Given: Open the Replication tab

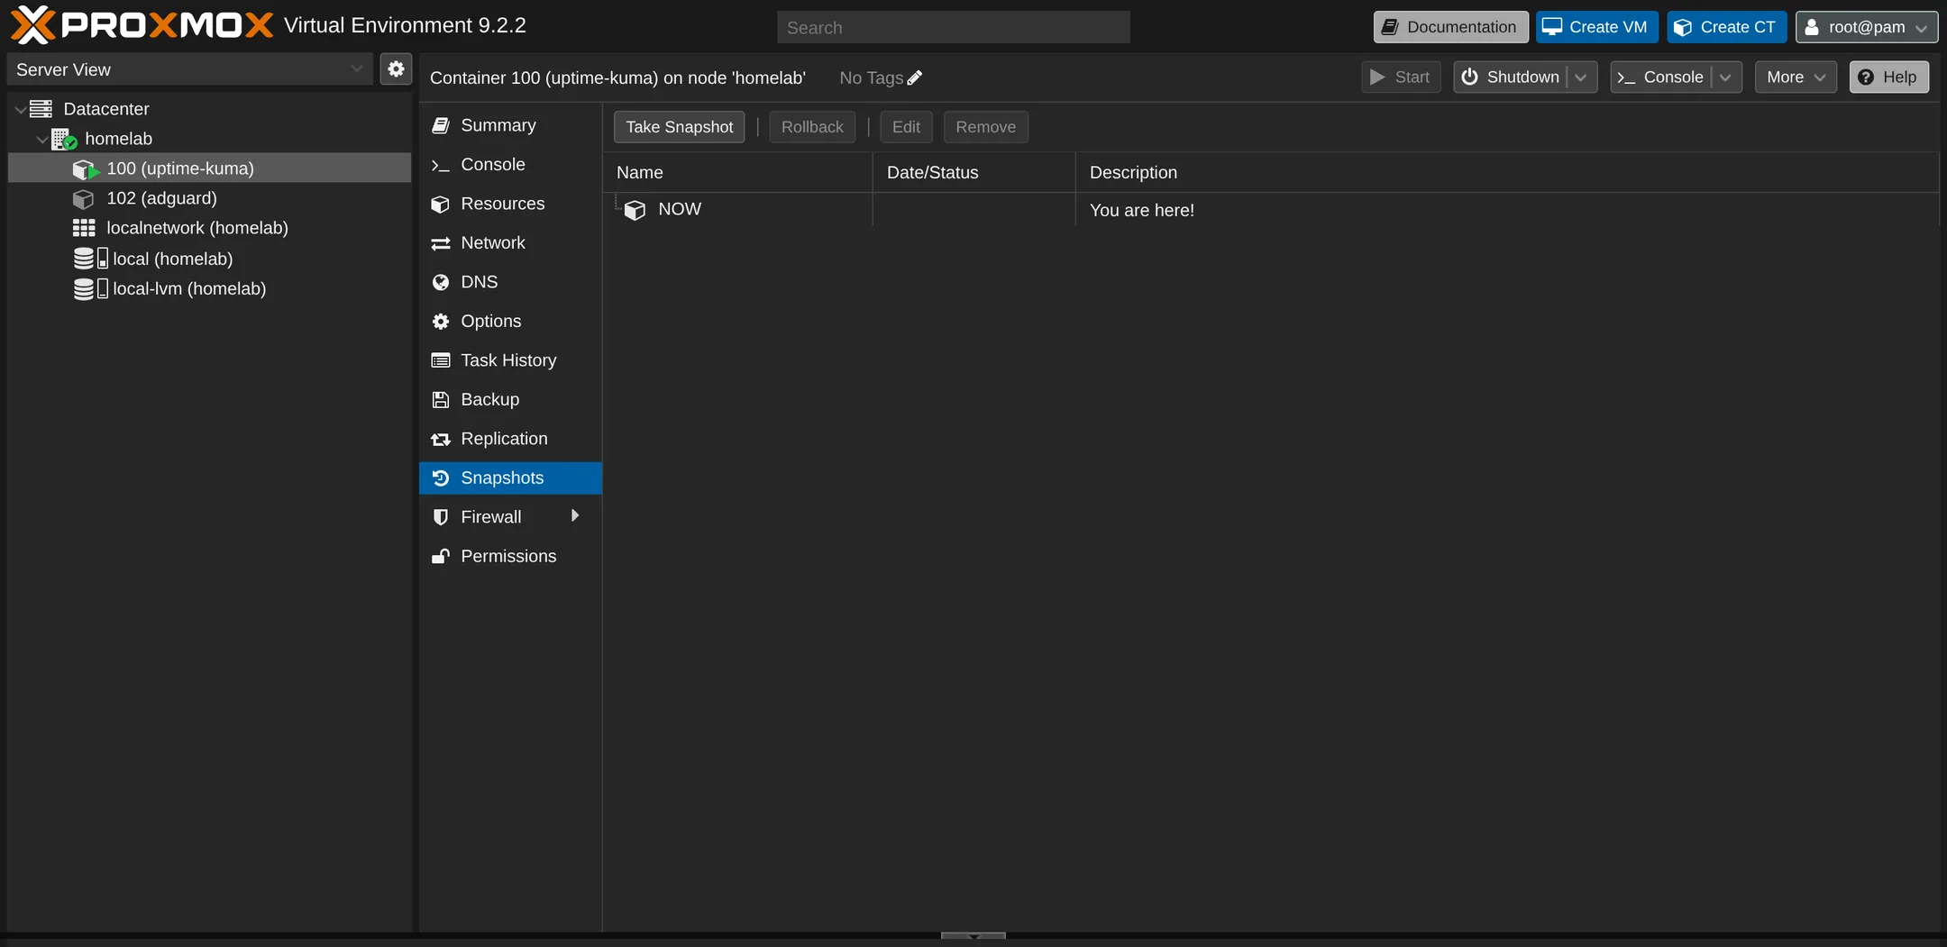Looking at the screenshot, I should (x=510, y=439).
